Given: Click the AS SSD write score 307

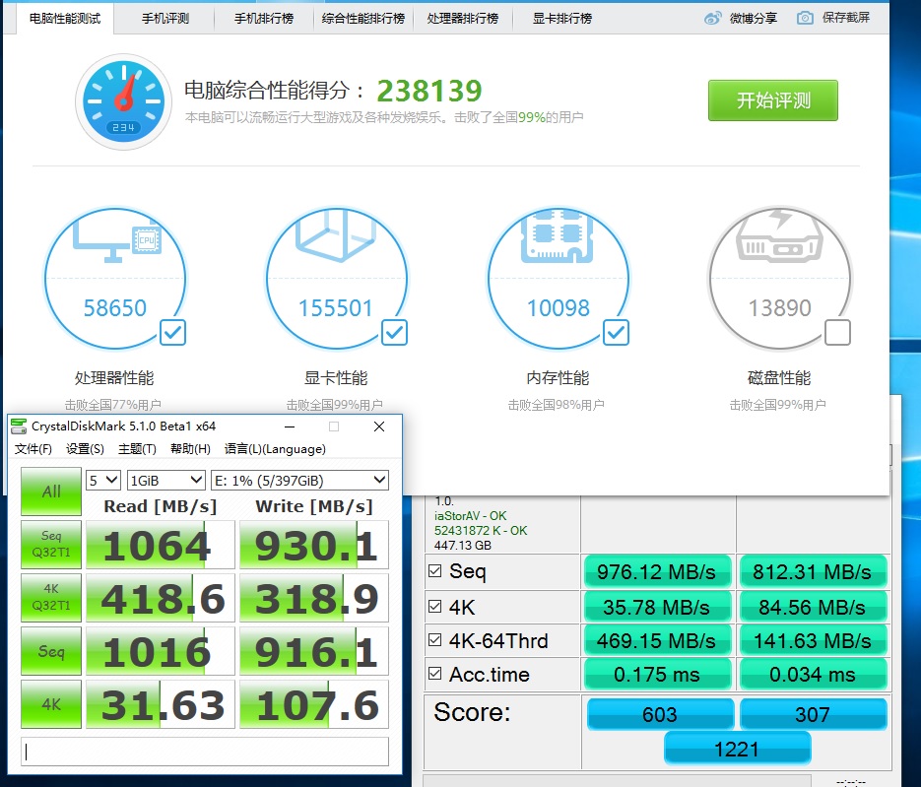Looking at the screenshot, I should (x=813, y=714).
